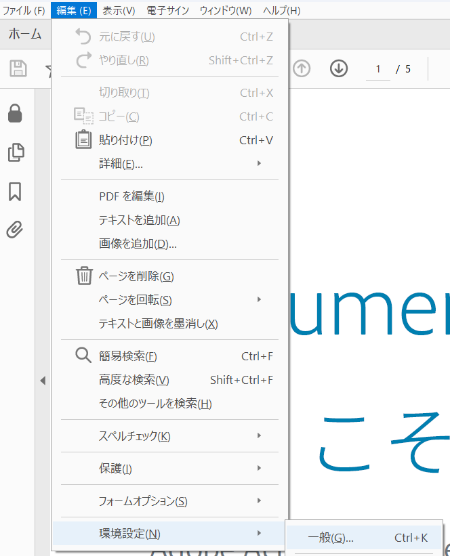Choose 高度な検索(V) entry
Screen dimensions: 450x556
tap(169, 380)
